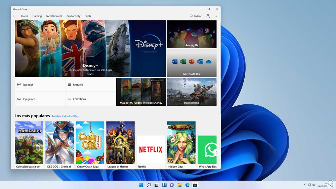Click the PowerPoint icon in Microsoft 365 tile
Viewport: 336px width, 189px height.
[x=192, y=62]
